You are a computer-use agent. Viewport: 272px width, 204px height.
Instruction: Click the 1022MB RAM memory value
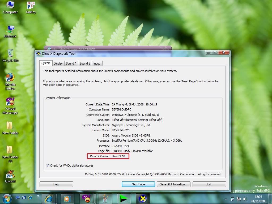tap(120, 146)
